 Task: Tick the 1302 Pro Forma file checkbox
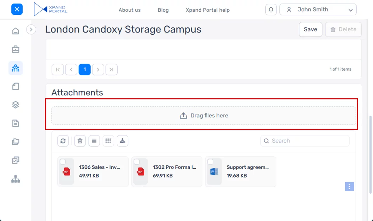point(137,162)
